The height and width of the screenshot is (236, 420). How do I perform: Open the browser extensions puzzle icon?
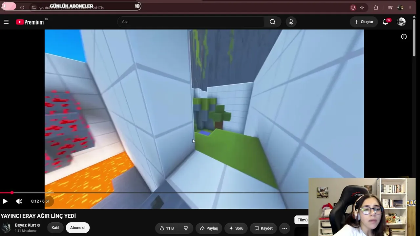click(376, 8)
